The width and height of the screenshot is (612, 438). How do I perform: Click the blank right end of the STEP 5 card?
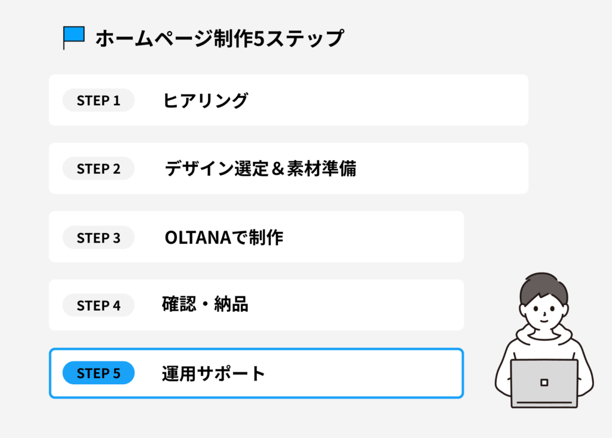[x=418, y=374]
